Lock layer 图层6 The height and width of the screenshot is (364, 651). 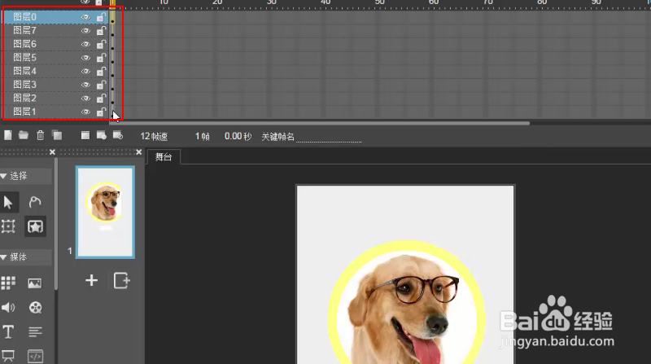pyautogui.click(x=101, y=44)
